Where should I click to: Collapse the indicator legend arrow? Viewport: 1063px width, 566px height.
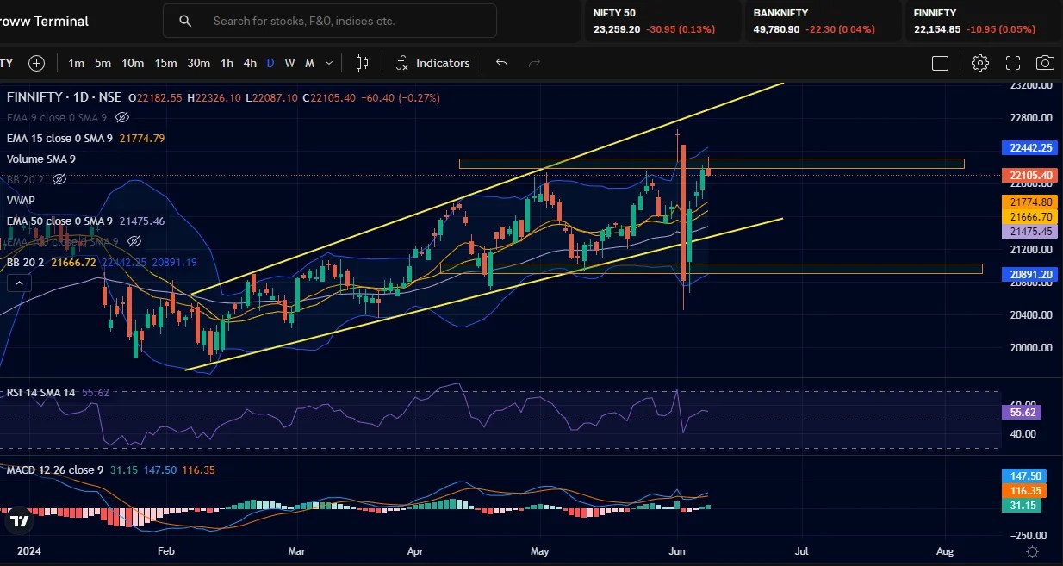[x=18, y=283]
